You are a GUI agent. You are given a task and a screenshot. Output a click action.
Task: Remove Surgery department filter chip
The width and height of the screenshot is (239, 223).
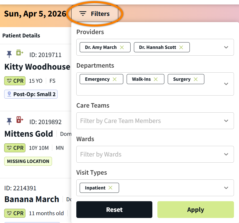(x=196, y=79)
